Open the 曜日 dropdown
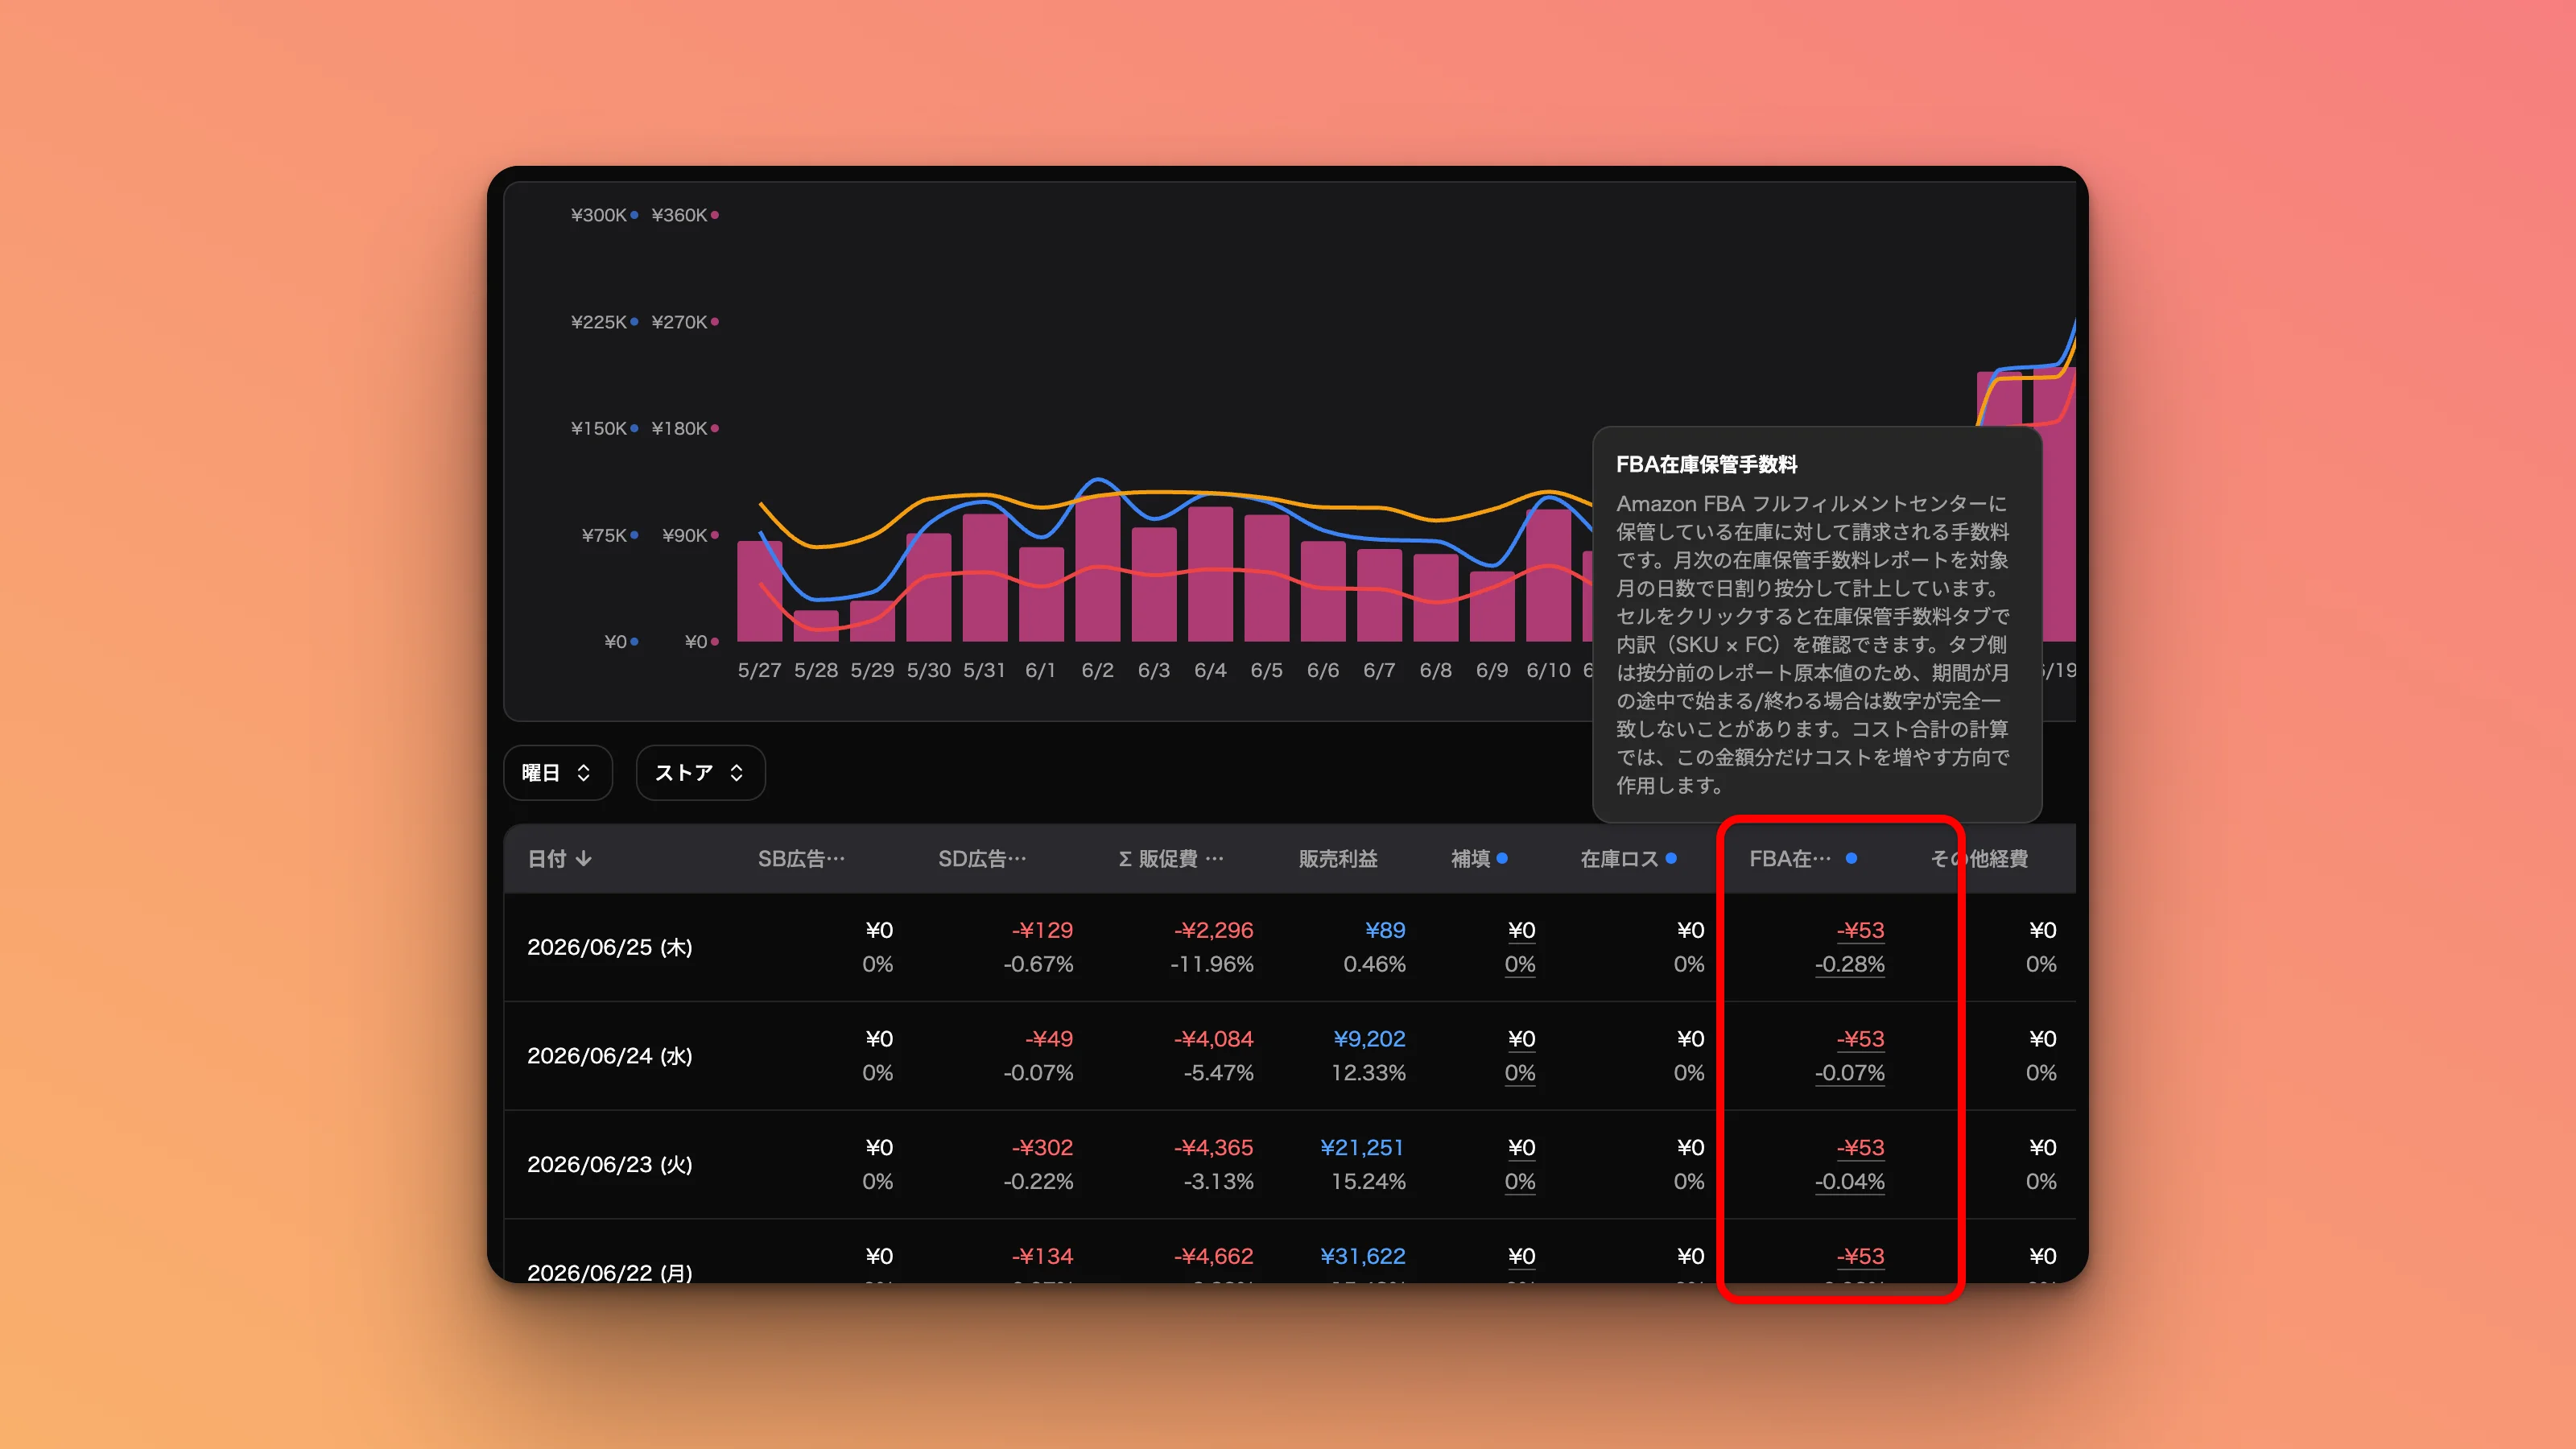 coord(557,773)
